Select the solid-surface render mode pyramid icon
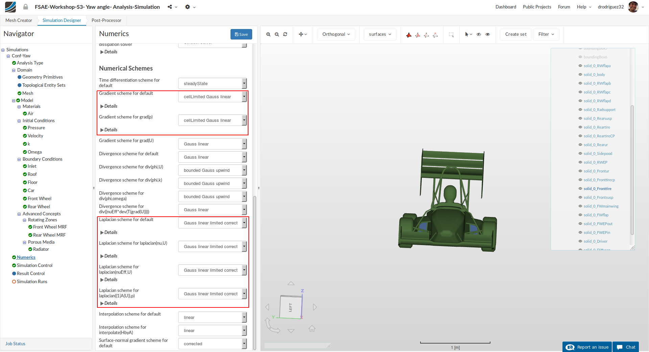 [409, 35]
